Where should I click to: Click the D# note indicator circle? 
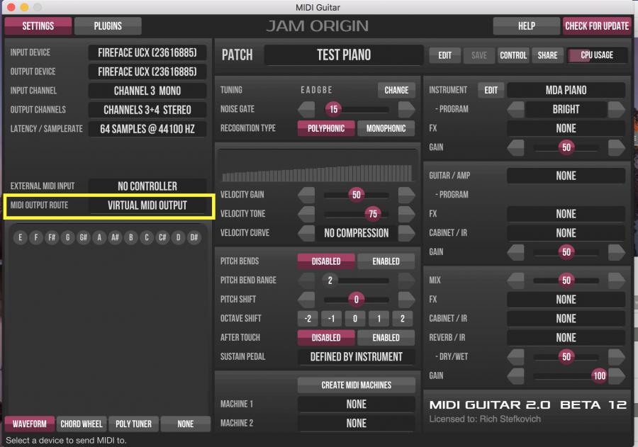pyautogui.click(x=194, y=237)
